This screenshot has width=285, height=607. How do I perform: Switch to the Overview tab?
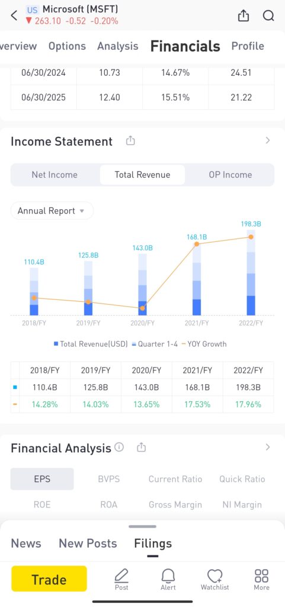click(18, 46)
